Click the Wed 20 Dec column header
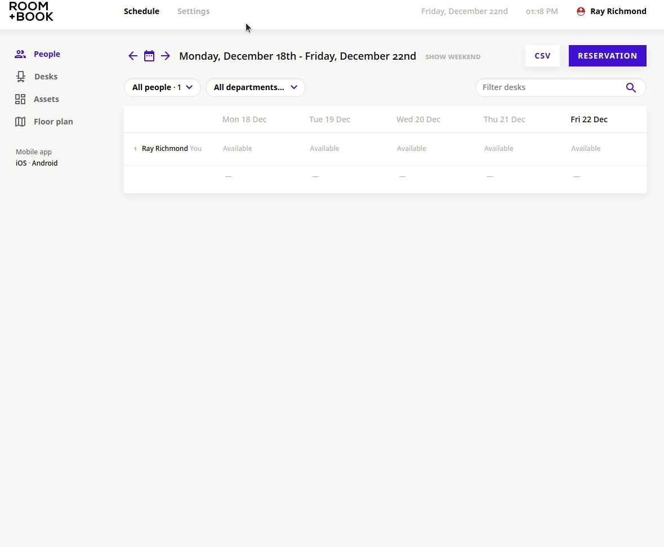Viewport: 664px width, 547px height. (418, 119)
